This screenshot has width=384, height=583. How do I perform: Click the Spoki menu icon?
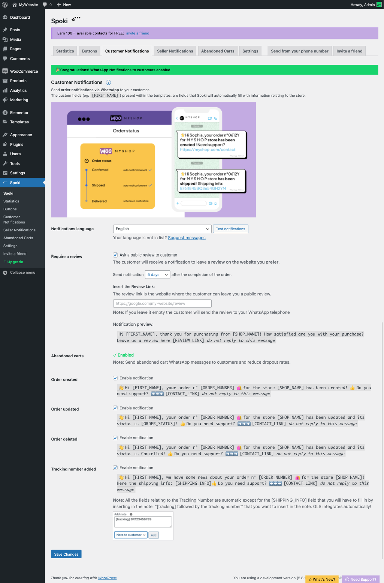point(5,183)
